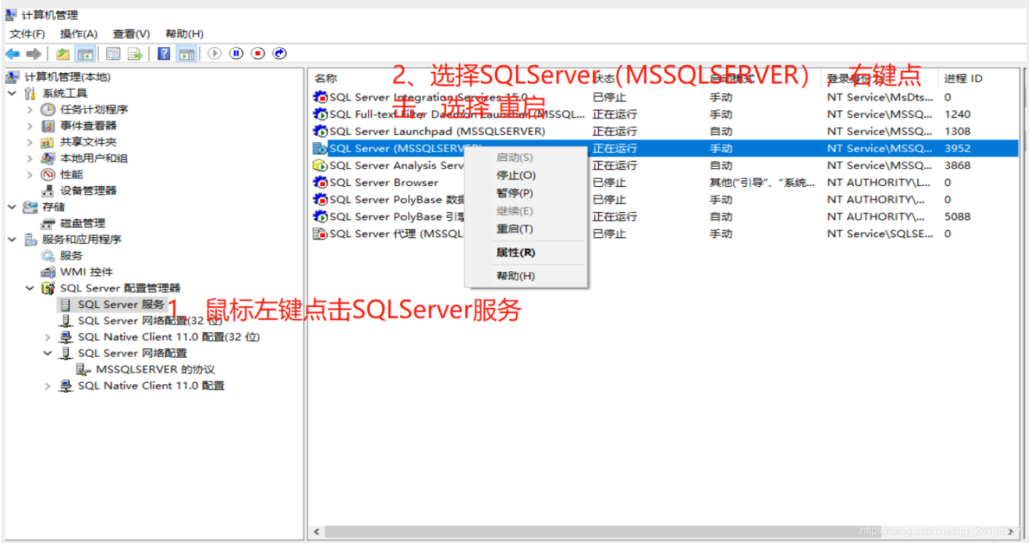Expand the 共享文件夹 node
The height and width of the screenshot is (543, 1029).
(30, 142)
